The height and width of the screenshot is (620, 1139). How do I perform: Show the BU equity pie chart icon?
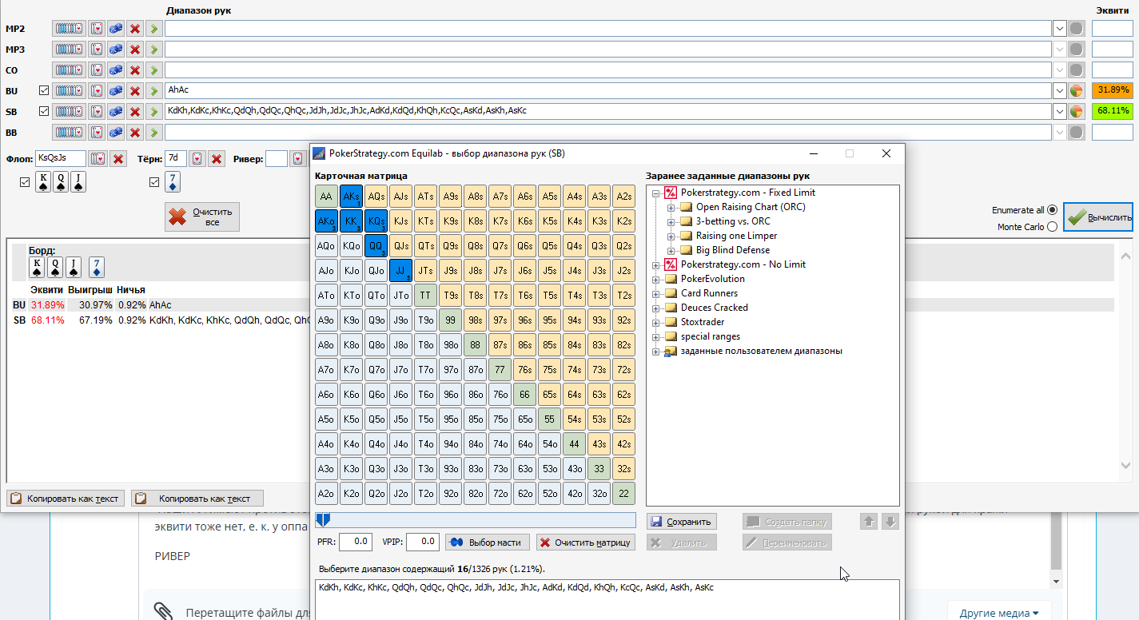[x=1077, y=91]
